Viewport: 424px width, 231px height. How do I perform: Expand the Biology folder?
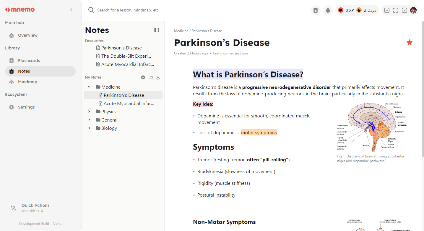coord(89,128)
